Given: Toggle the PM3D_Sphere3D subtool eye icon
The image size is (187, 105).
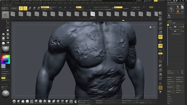Looking at the screenshot, I should click(x=183, y=31).
